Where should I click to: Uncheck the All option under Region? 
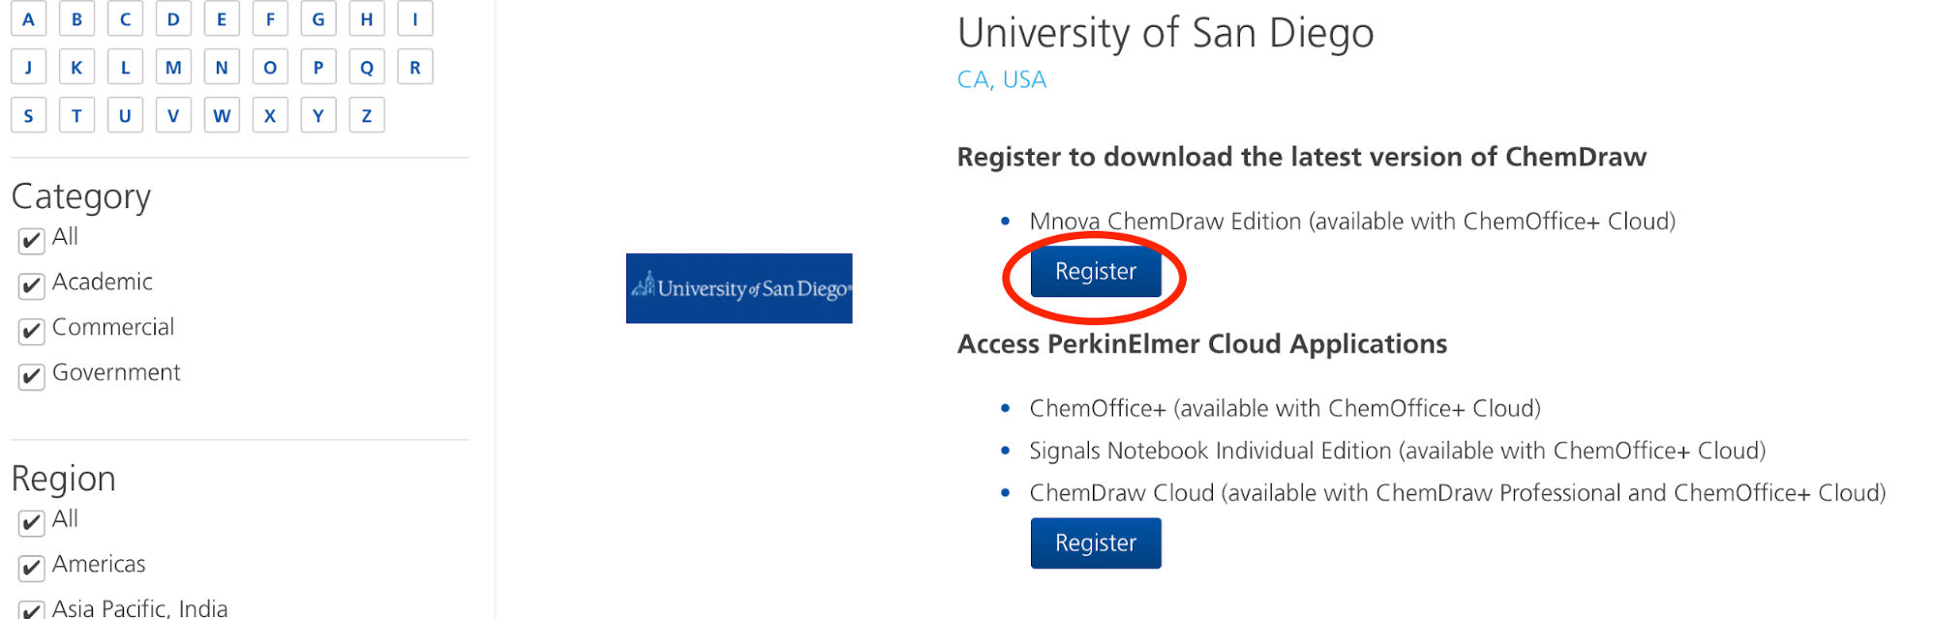pyautogui.click(x=30, y=523)
